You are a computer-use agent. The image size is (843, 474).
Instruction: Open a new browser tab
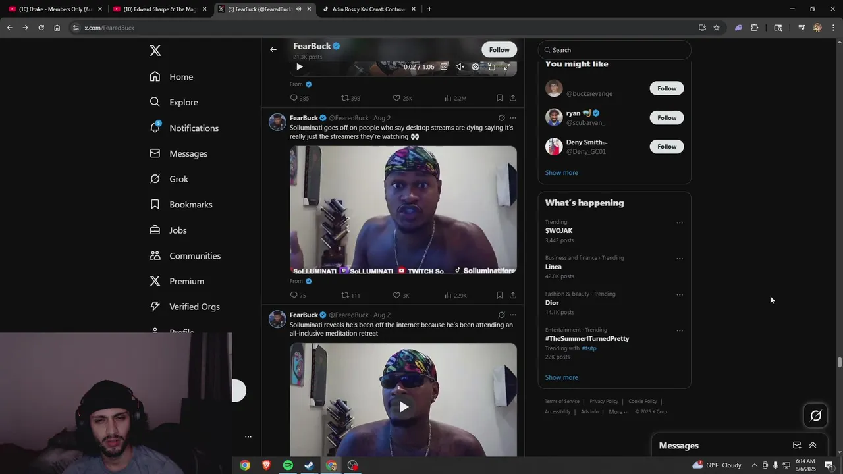(x=429, y=9)
